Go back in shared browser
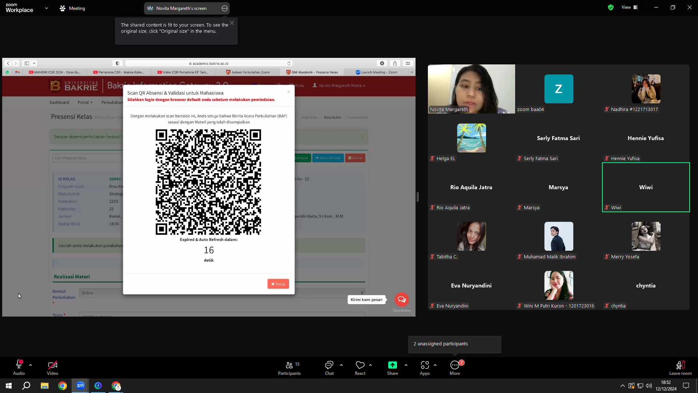The image size is (698, 393). (8, 63)
